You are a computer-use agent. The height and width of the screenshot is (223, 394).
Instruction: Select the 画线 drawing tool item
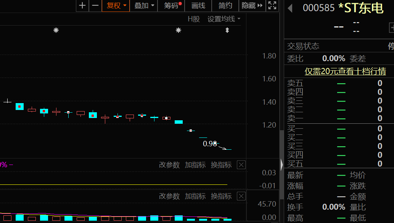pyautogui.click(x=198, y=6)
